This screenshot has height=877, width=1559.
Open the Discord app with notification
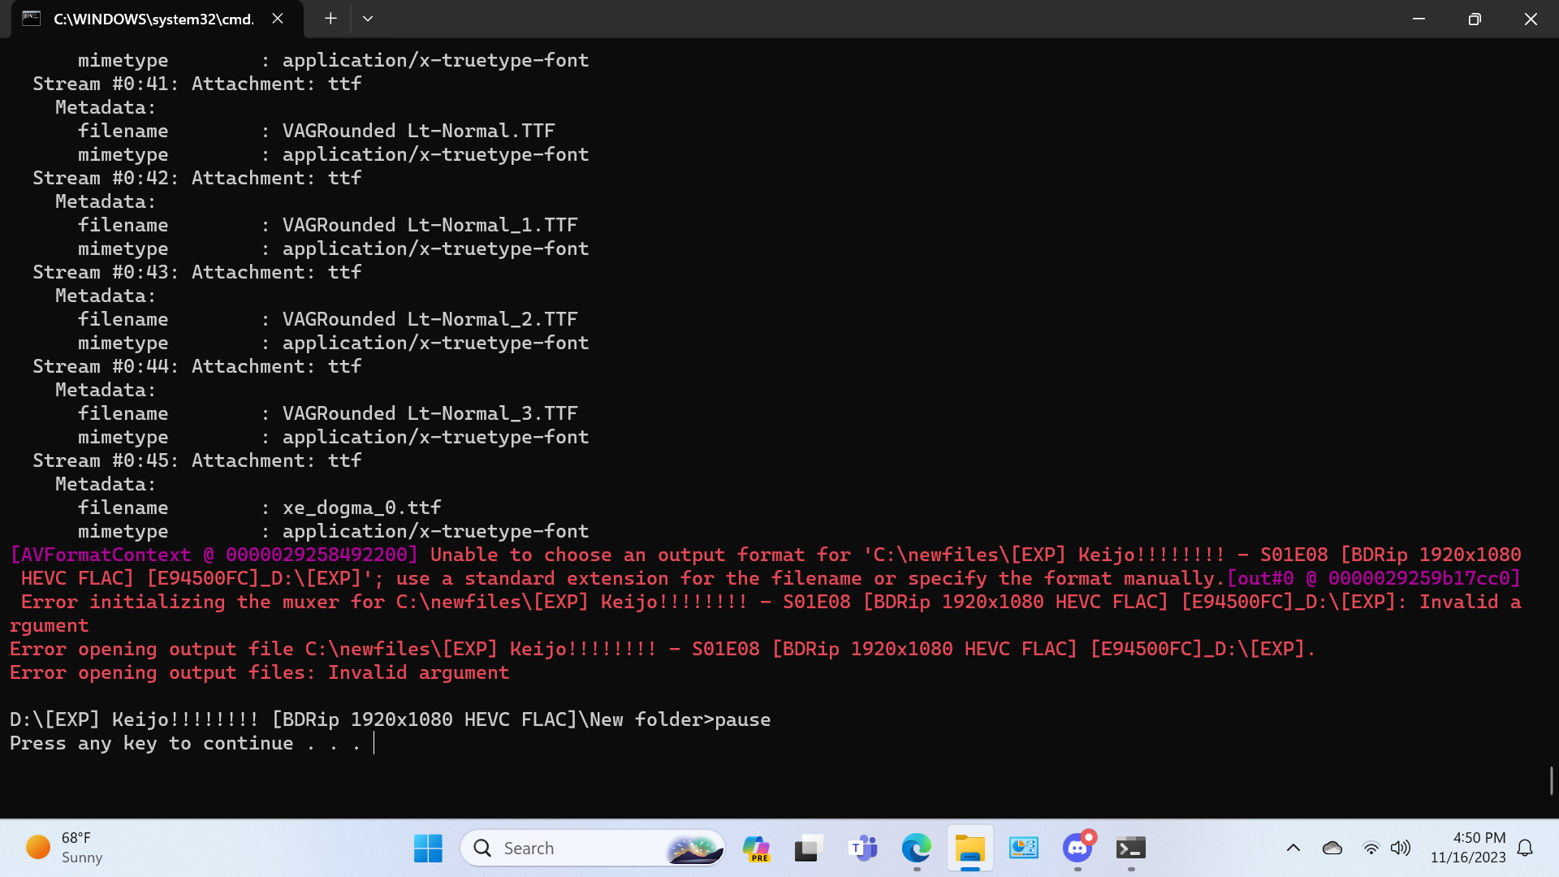tap(1077, 848)
